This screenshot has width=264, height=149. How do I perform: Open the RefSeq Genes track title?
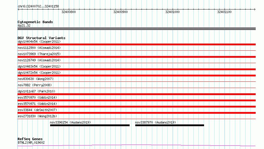[x=30, y=139]
